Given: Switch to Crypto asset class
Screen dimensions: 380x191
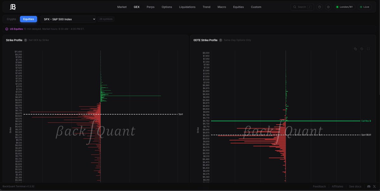Looking at the screenshot, I should [11, 19].
